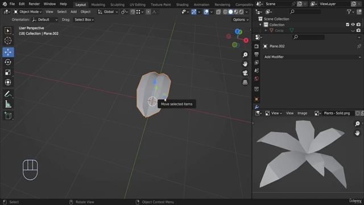Pin the Plane.002 properties context
This screenshot has width=364, height=205.
359,46
